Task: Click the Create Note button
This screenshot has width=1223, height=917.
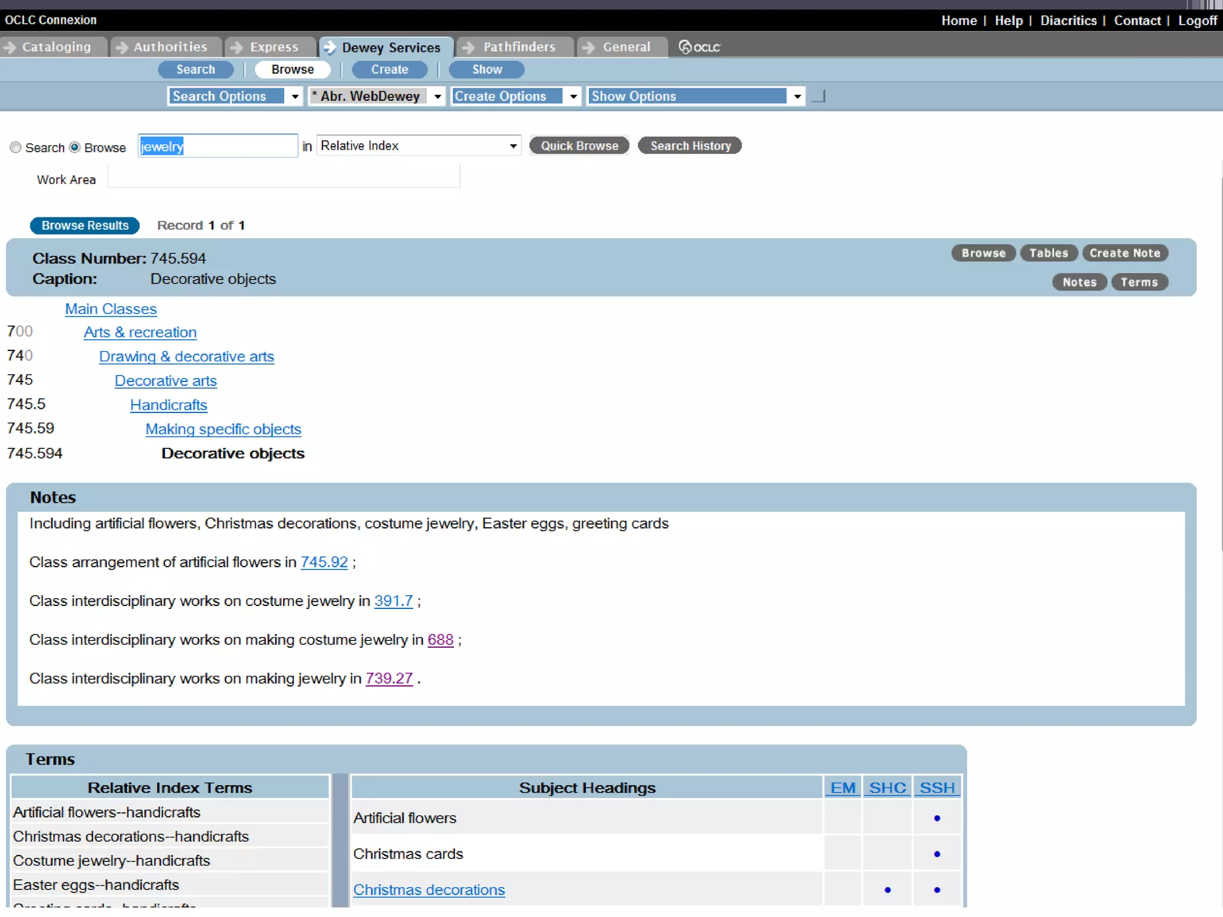Action: click(x=1124, y=253)
